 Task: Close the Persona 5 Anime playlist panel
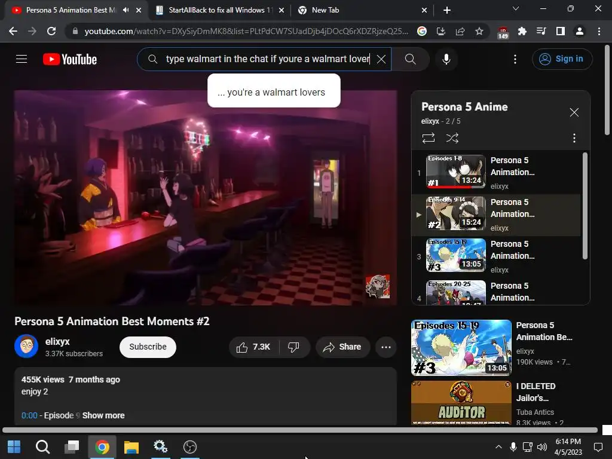pyautogui.click(x=574, y=112)
